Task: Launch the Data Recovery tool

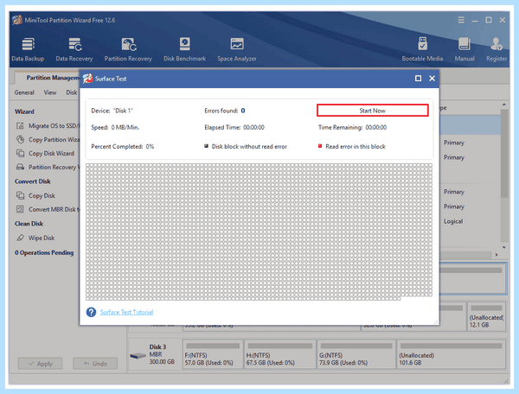Action: tap(74, 49)
